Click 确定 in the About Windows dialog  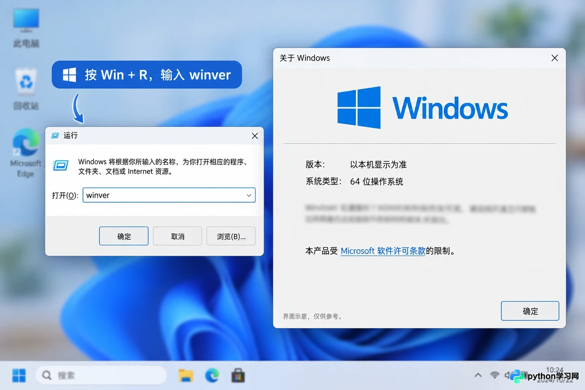coord(530,311)
